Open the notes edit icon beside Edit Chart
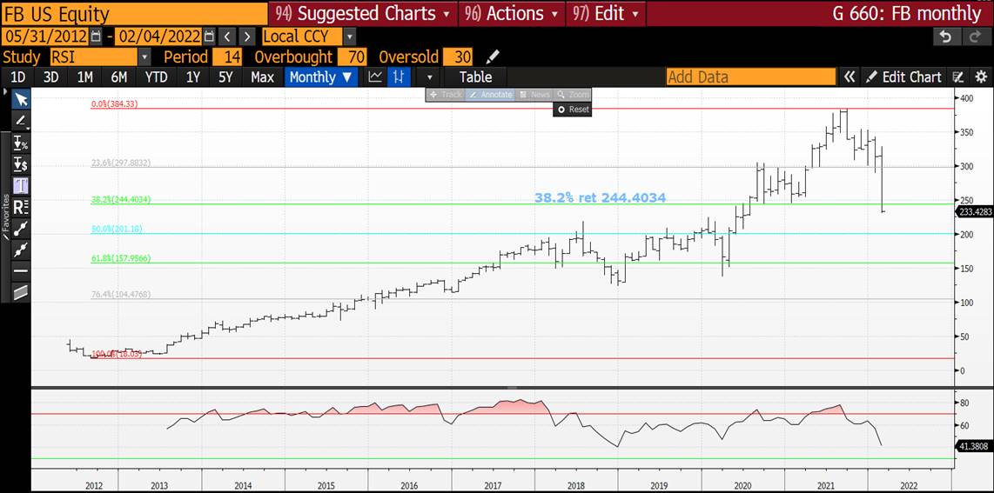 959,77
